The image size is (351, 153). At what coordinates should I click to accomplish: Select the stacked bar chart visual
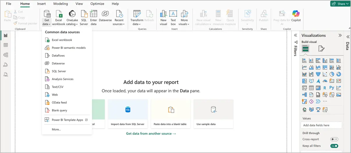pos(304,61)
